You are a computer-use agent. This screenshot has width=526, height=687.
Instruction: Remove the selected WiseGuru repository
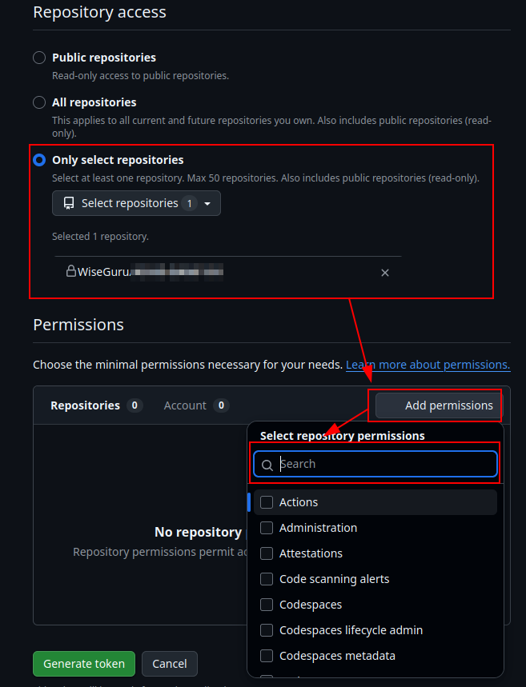pyautogui.click(x=384, y=273)
